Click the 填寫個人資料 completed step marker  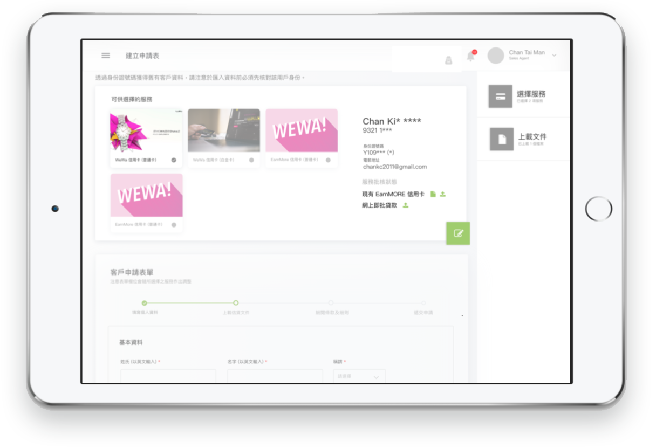[144, 303]
